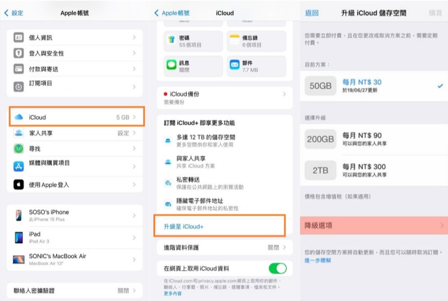Tap the 付款與寄送 card icon

(18, 69)
